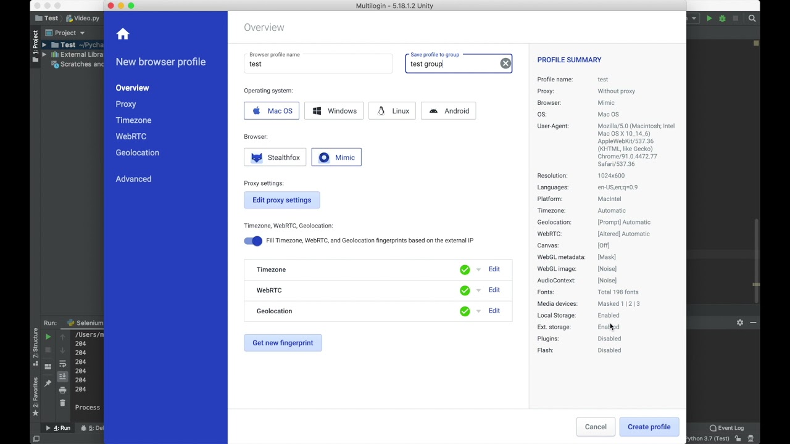Click the Browser profile name field
Image resolution: width=790 pixels, height=444 pixels.
click(318, 64)
